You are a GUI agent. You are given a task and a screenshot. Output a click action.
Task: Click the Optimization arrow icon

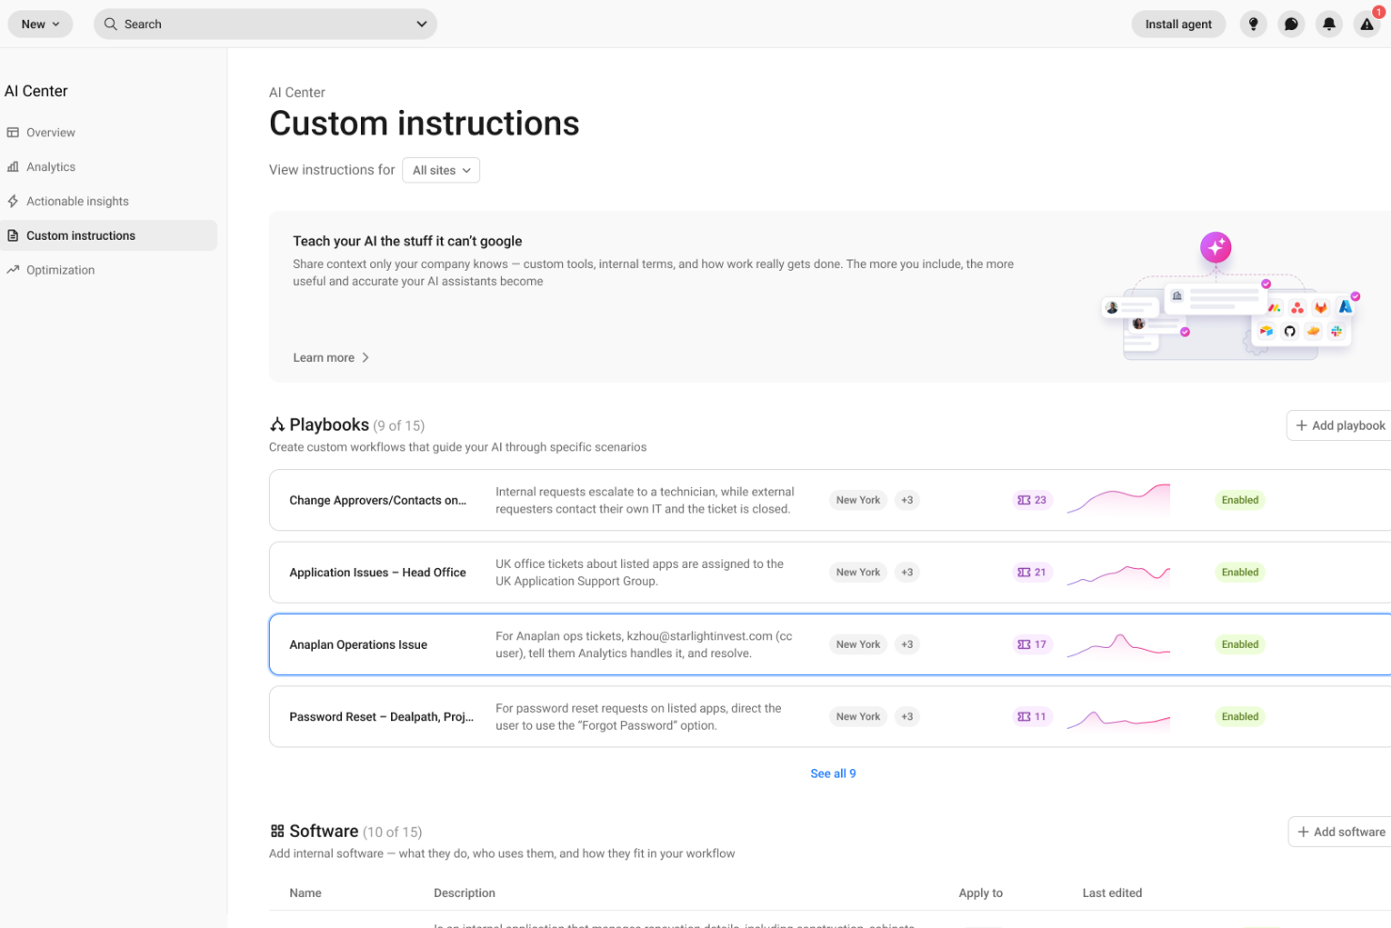[x=13, y=270]
